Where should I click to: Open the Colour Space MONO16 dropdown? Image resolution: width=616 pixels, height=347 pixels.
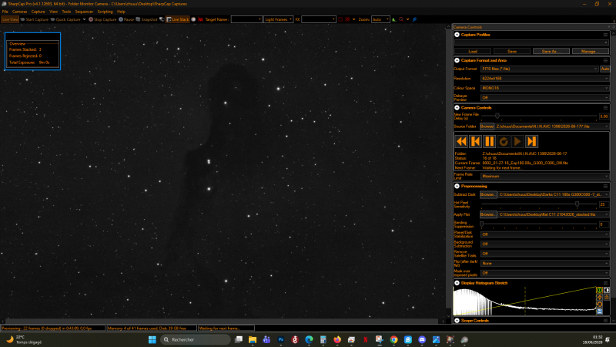tap(545, 88)
